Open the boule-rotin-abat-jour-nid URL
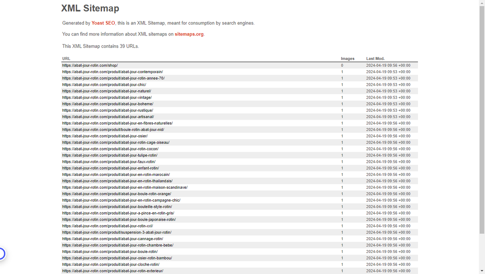 (x=113, y=129)
